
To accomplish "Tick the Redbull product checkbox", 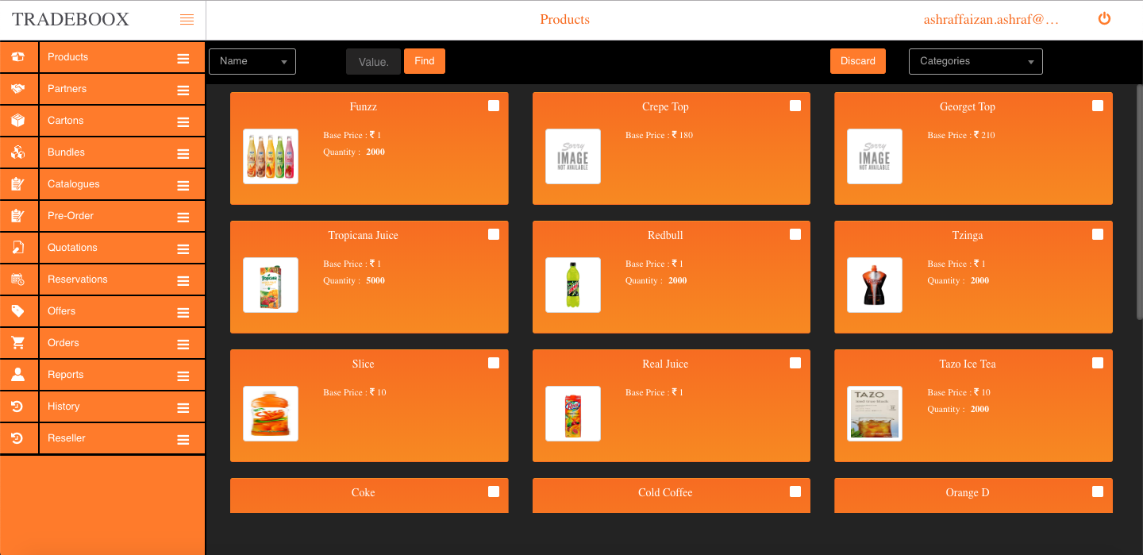I will [x=795, y=234].
